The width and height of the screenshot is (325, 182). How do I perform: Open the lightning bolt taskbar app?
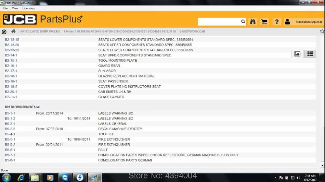pos(80,177)
